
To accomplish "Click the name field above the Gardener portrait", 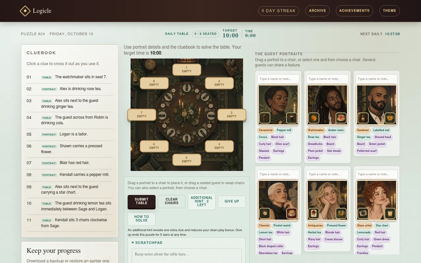I will pyautogui.click(x=377, y=79).
